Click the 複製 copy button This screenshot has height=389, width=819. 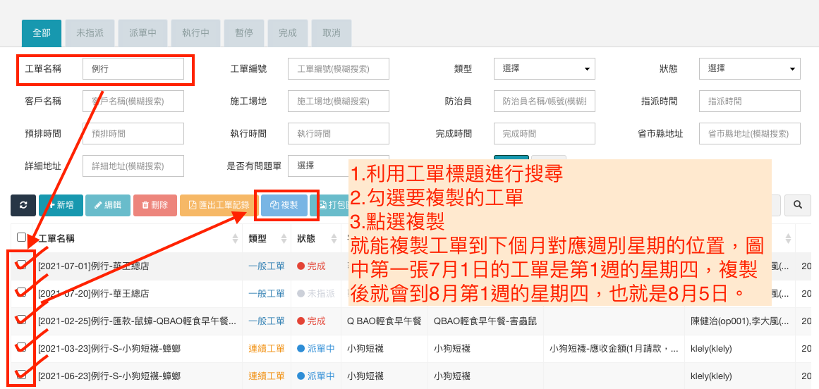(x=284, y=205)
